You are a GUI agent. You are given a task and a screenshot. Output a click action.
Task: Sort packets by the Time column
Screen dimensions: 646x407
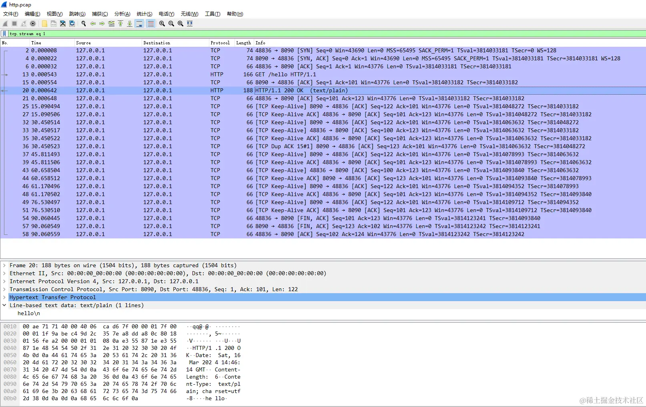(x=52, y=43)
